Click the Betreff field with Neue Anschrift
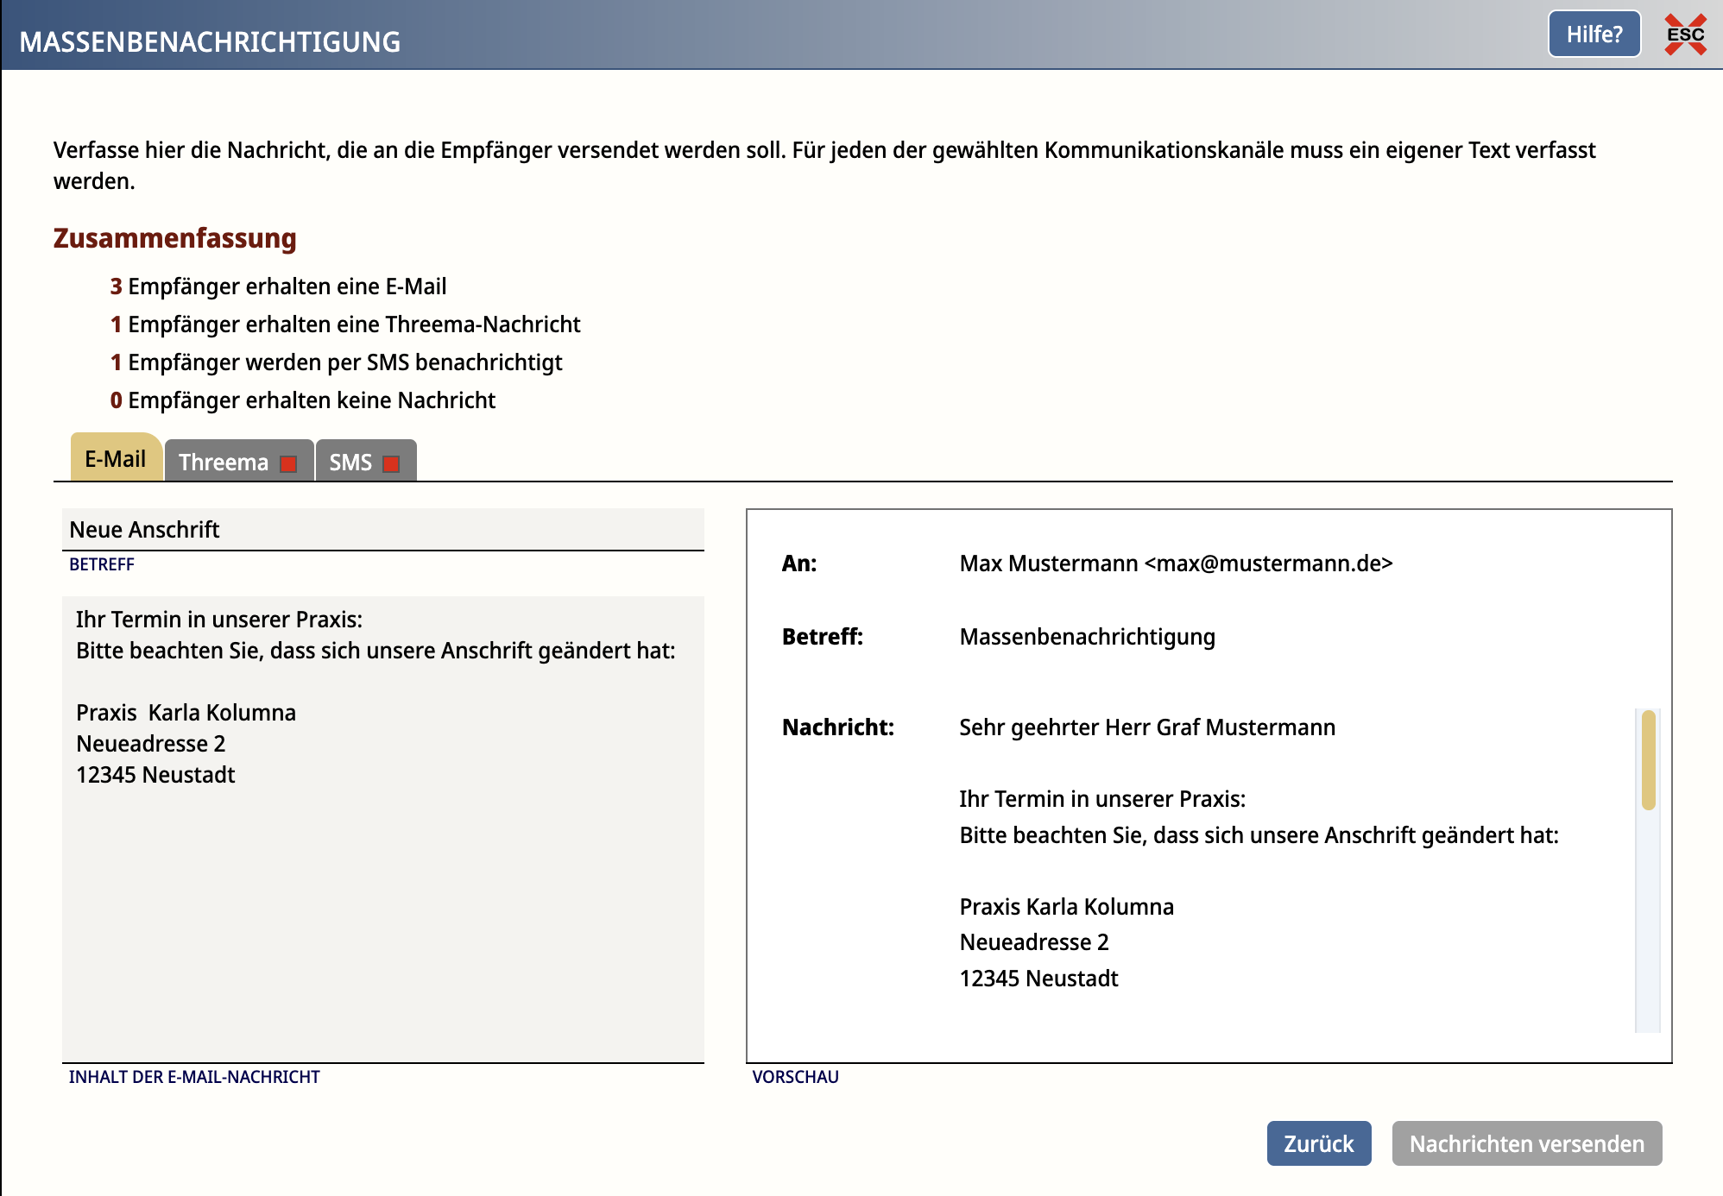Viewport: 1723px width, 1196px height. click(x=382, y=529)
